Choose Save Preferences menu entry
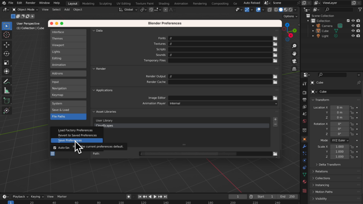The height and width of the screenshot is (204, 363). (77, 141)
